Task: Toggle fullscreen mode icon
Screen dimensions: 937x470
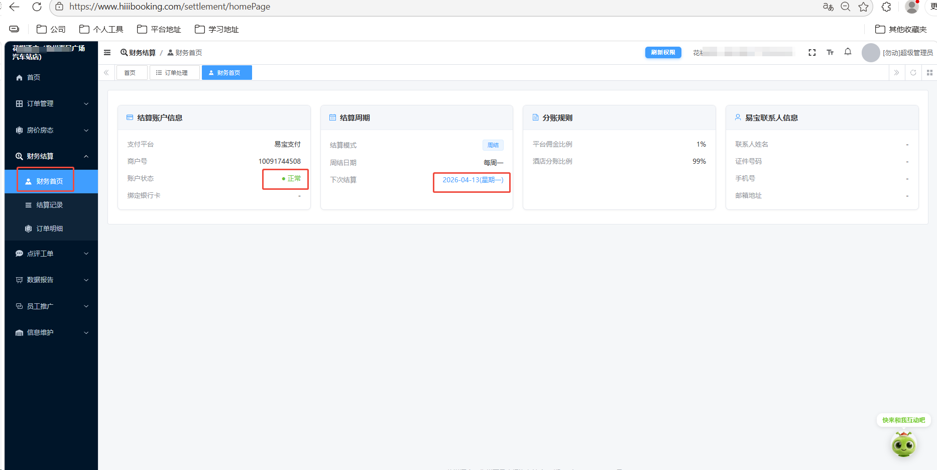Action: click(x=812, y=53)
